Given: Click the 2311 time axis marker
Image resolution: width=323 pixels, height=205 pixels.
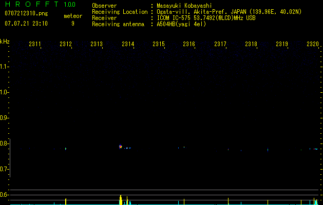Looking at the screenshot, I should tap(35, 44).
